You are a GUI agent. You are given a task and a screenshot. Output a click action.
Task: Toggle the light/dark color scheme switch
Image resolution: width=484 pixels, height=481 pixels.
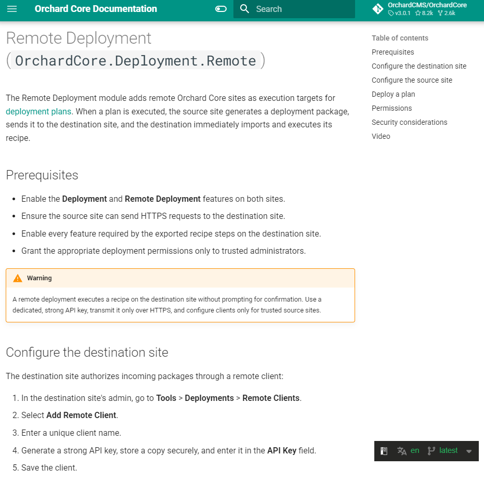click(x=221, y=9)
